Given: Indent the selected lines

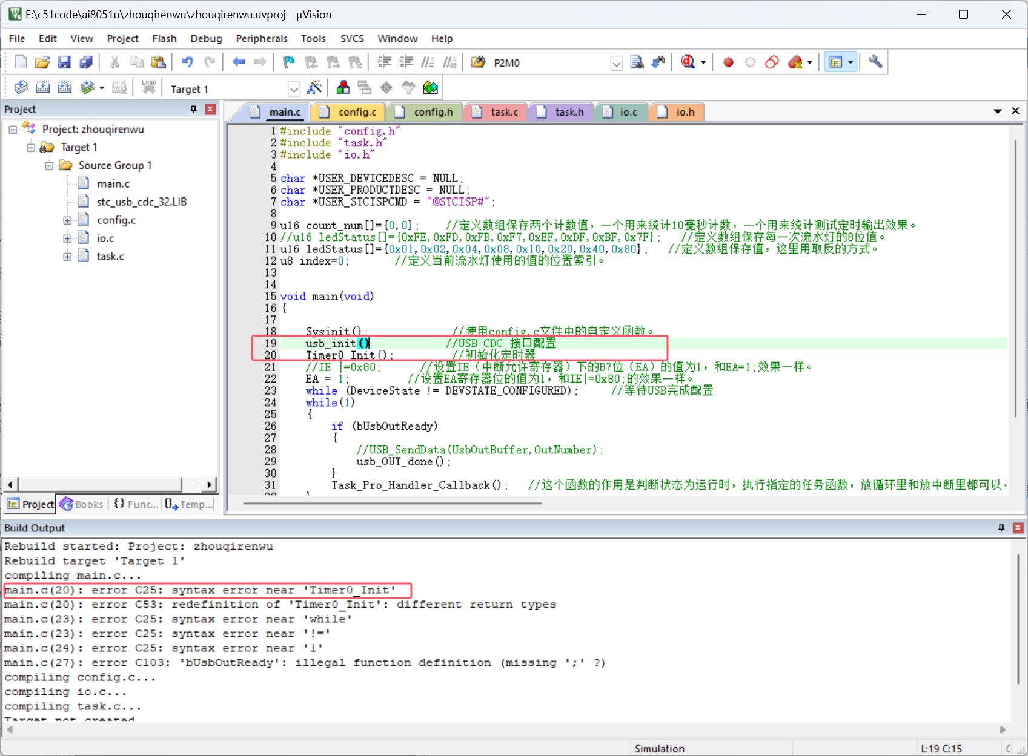Looking at the screenshot, I should coord(384,62).
